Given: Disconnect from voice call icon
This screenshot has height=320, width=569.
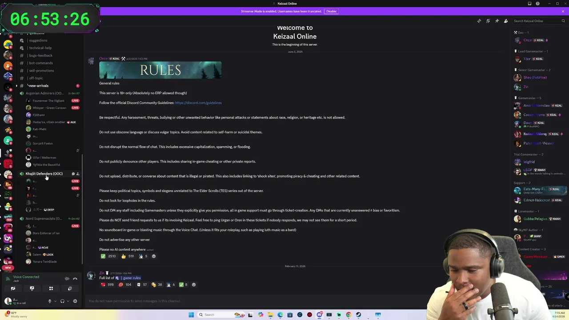Looking at the screenshot, I should tap(75, 279).
